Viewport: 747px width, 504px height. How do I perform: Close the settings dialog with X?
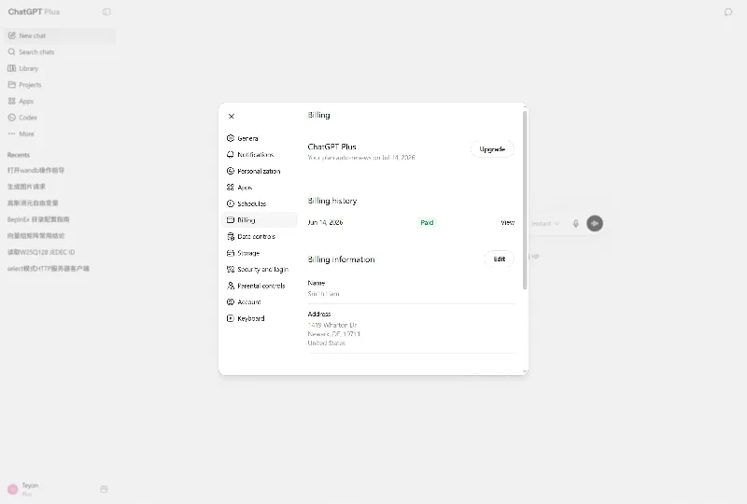[x=232, y=117]
